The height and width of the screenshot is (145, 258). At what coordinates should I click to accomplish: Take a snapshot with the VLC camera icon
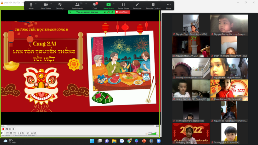pos(7,129)
